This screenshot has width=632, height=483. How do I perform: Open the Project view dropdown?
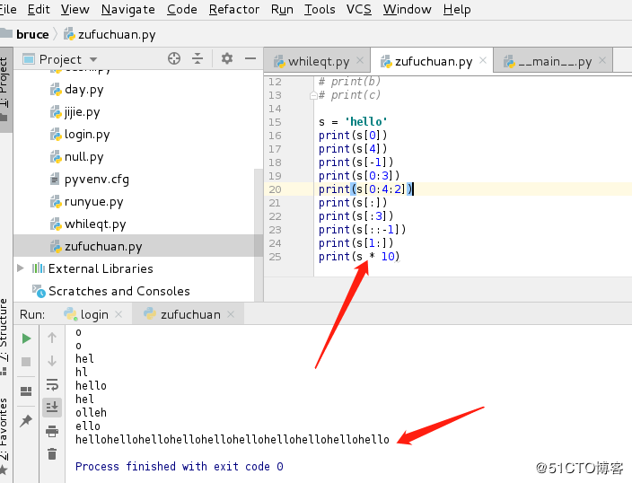62,59
